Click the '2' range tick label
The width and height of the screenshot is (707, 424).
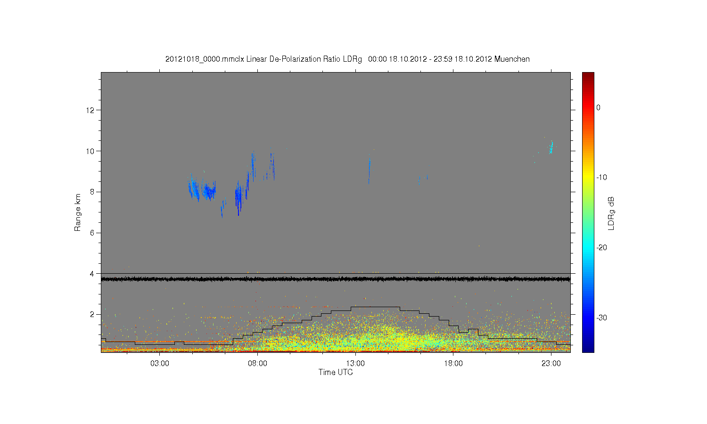(93, 314)
